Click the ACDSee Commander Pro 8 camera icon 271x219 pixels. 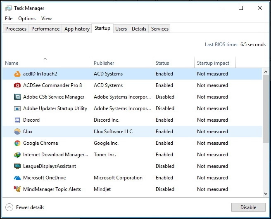pos(17,85)
